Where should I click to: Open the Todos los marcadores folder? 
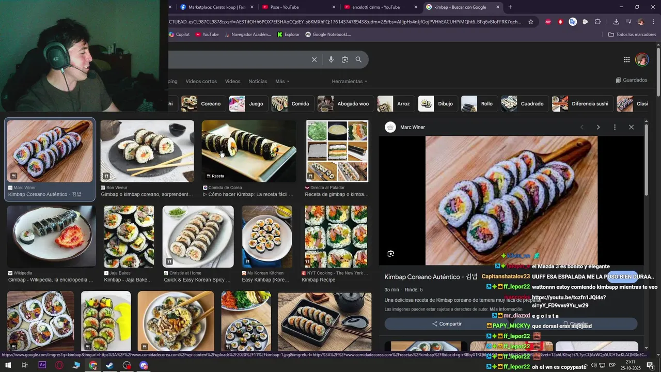(632, 35)
